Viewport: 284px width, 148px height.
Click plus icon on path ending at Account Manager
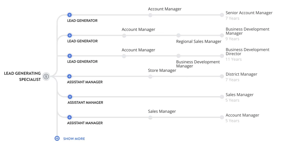click(70, 117)
